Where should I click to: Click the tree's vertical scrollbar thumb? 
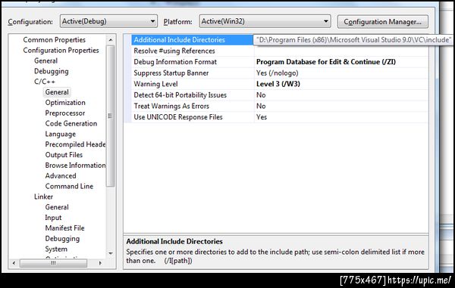tap(111, 116)
